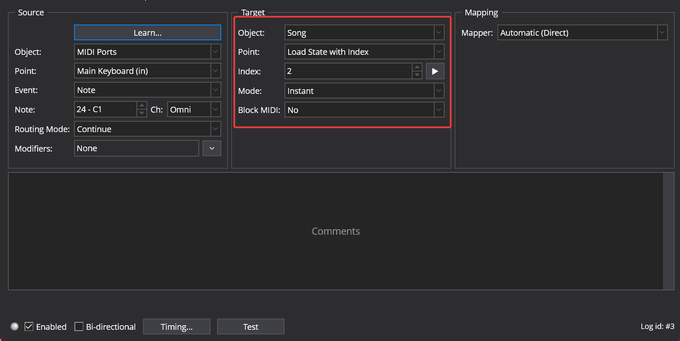This screenshot has height=341, width=680.
Task: Open the Timing... settings button
Action: (x=177, y=326)
